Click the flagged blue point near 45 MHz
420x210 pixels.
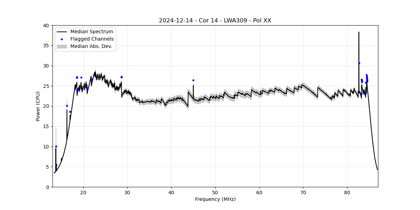[193, 80]
